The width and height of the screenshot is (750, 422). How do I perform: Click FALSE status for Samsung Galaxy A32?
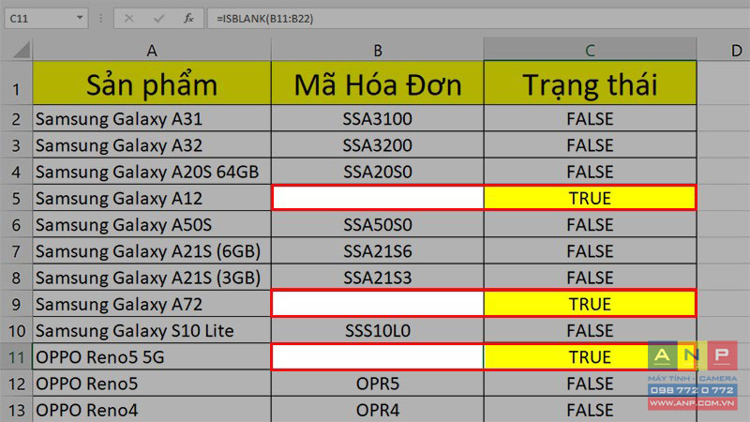click(590, 145)
